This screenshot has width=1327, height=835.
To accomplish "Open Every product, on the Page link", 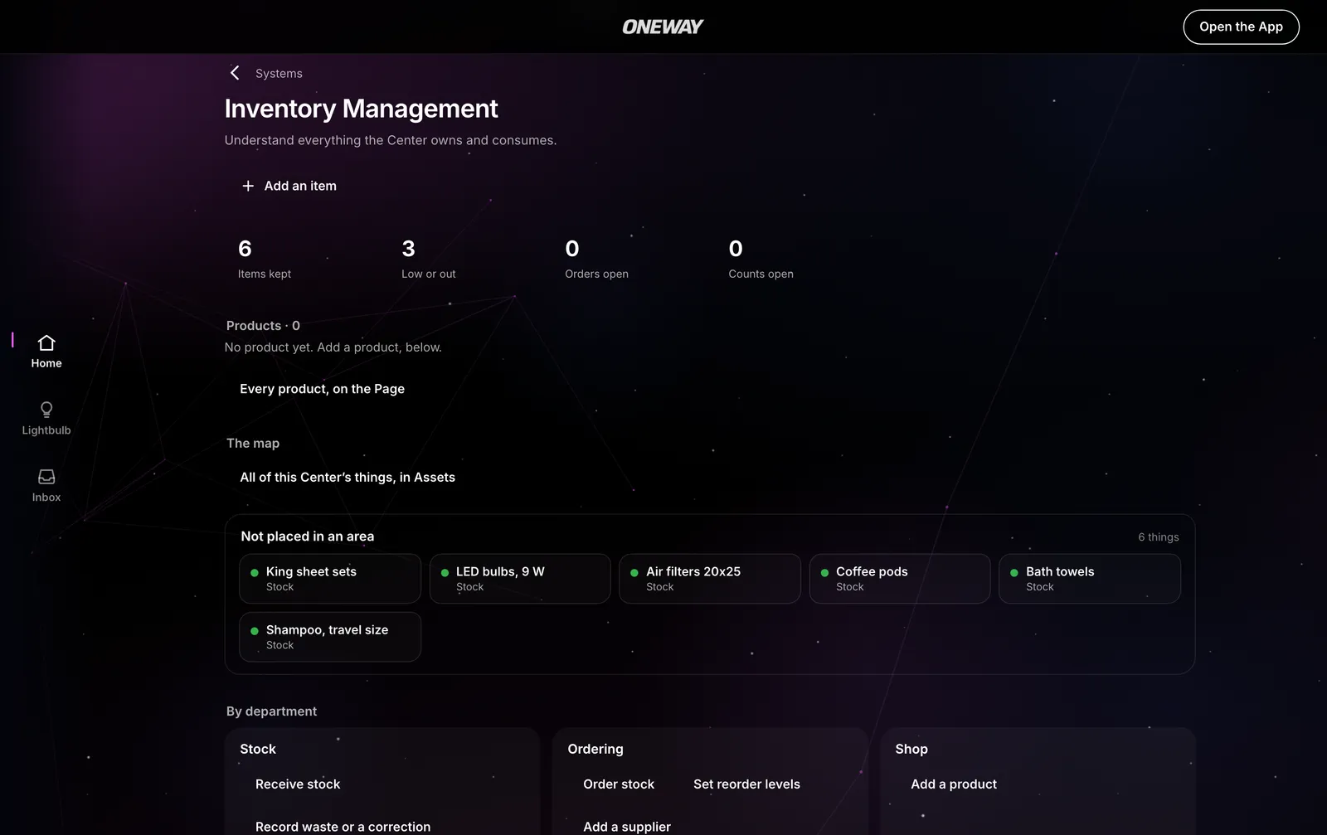I will click(x=323, y=389).
